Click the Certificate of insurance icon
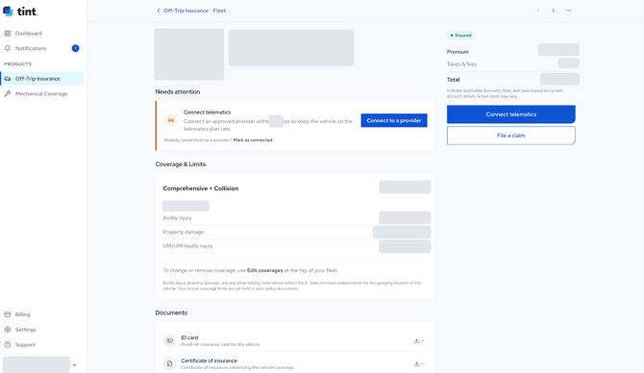 [x=169, y=363]
